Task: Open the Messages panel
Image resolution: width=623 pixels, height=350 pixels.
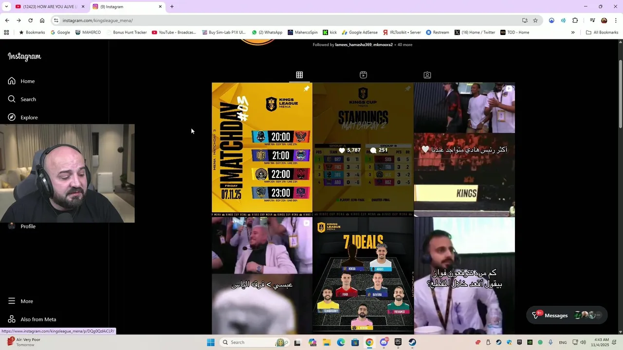Action: point(567,315)
